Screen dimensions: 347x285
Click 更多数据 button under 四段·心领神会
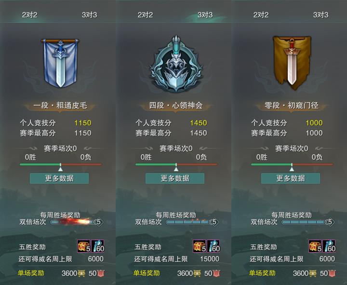pyautogui.click(x=175, y=178)
